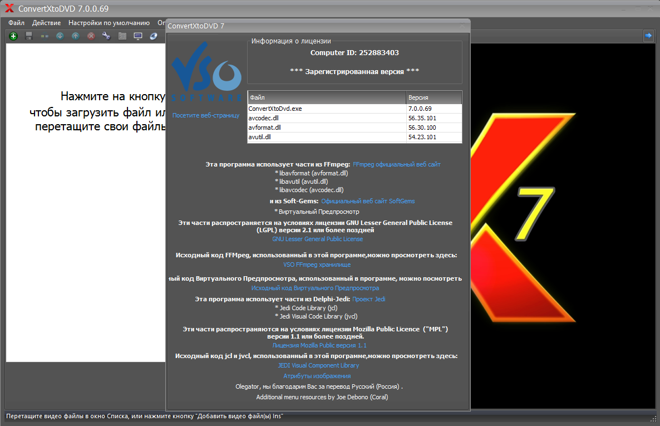Open the Файл menu
The height and width of the screenshot is (426, 660).
tap(16, 23)
